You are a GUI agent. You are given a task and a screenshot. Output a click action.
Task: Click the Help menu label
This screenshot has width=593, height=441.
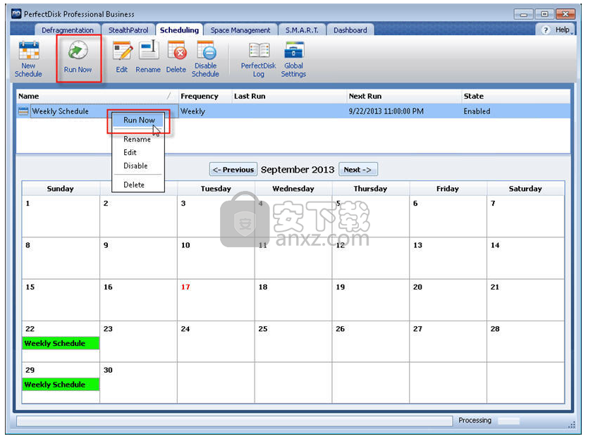563,30
